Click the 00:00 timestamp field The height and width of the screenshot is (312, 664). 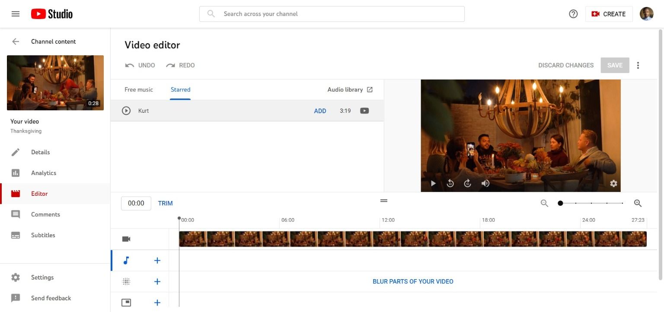[136, 203]
